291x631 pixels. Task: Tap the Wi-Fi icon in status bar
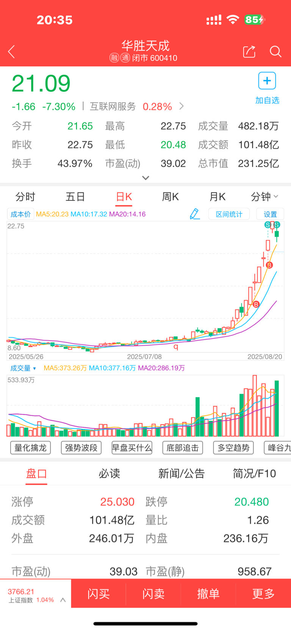tap(233, 19)
